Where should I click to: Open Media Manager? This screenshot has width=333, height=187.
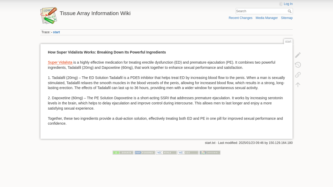click(x=267, y=18)
